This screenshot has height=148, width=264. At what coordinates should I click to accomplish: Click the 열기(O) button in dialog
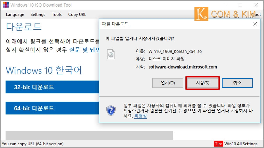(x=168, y=83)
